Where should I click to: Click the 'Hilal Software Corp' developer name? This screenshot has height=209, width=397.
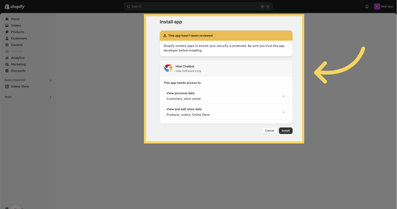(x=188, y=71)
